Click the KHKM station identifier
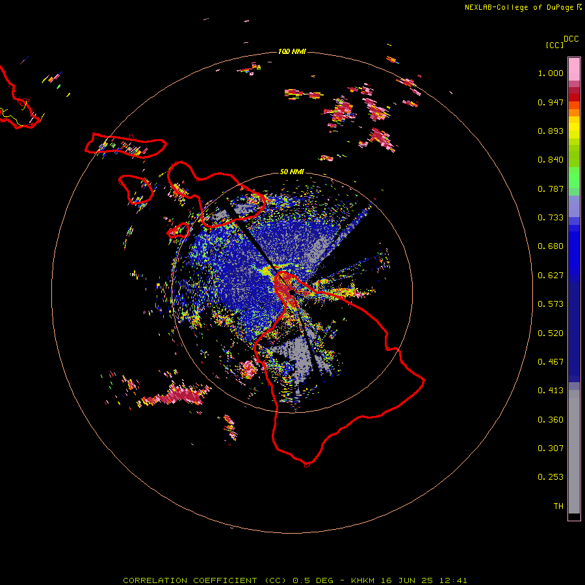 (x=364, y=580)
